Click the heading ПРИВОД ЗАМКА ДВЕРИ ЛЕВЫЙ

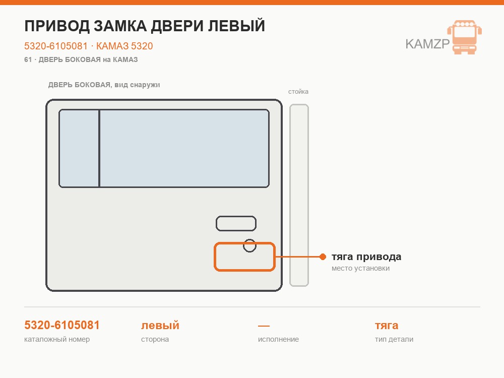click(x=145, y=26)
